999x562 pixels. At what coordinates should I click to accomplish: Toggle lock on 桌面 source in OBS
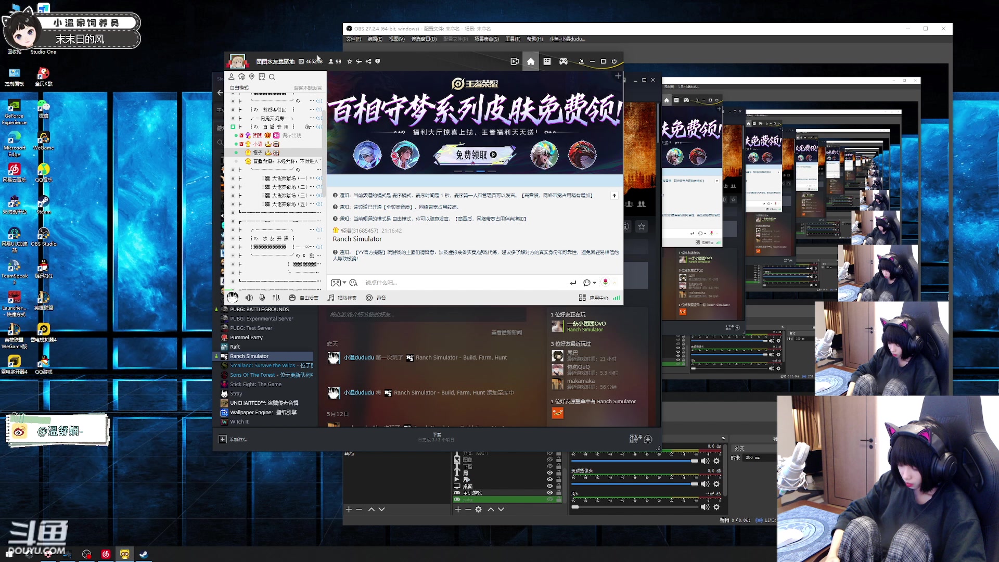[559, 486]
